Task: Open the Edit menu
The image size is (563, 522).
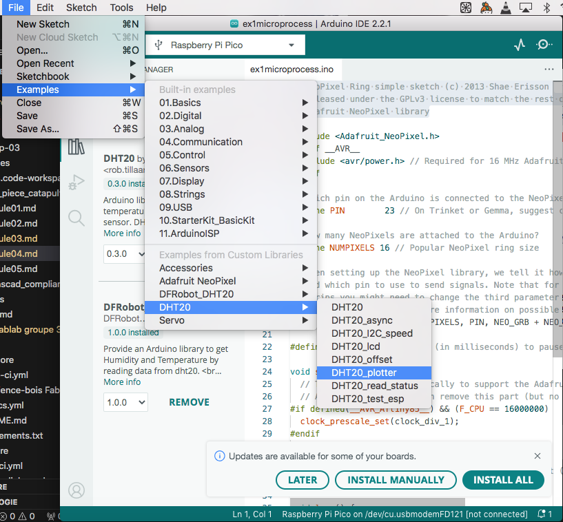Action: click(x=45, y=8)
